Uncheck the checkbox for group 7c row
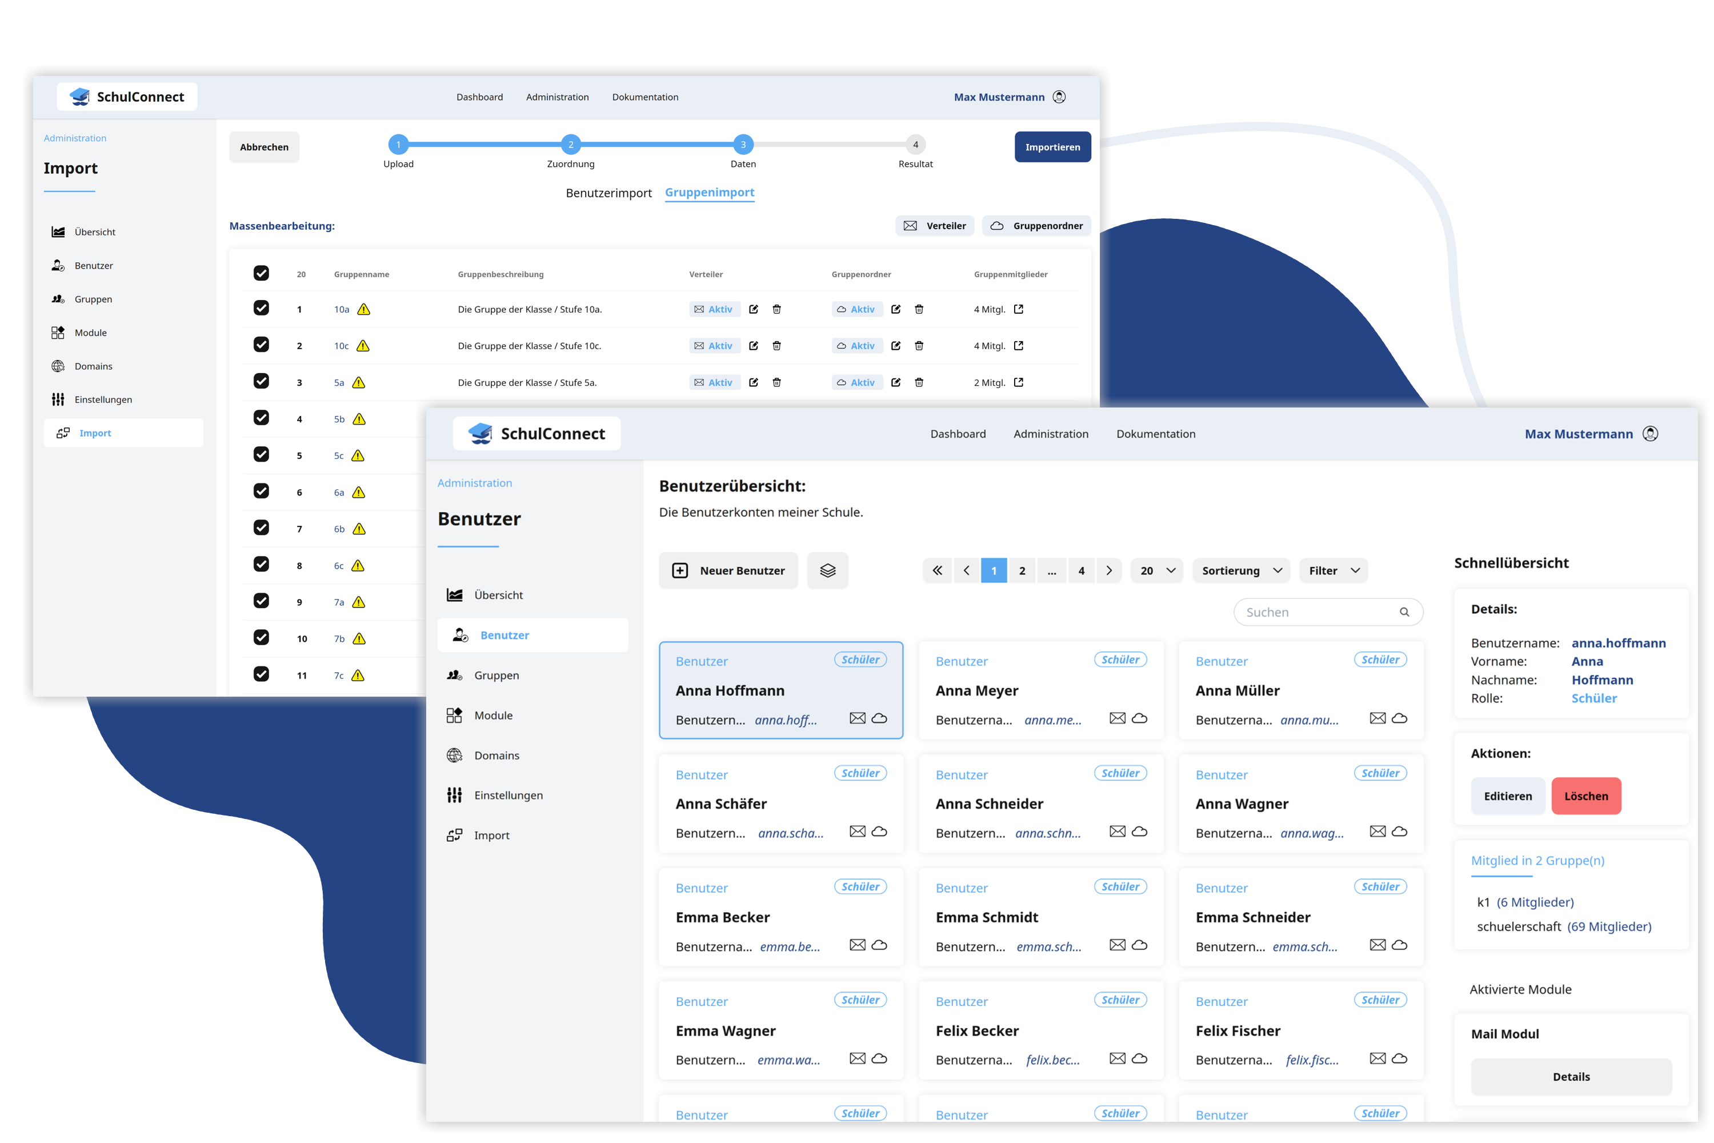This screenshot has width=1714, height=1143. click(261, 674)
